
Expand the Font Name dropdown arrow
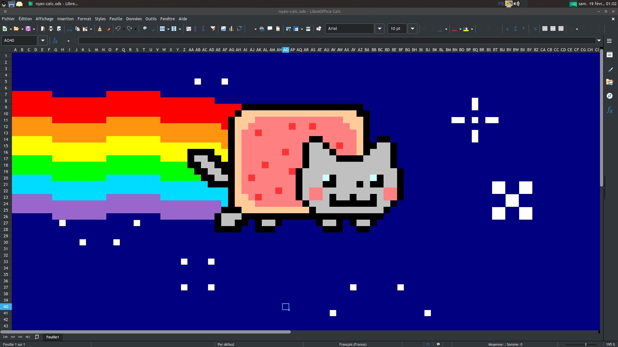click(x=380, y=29)
